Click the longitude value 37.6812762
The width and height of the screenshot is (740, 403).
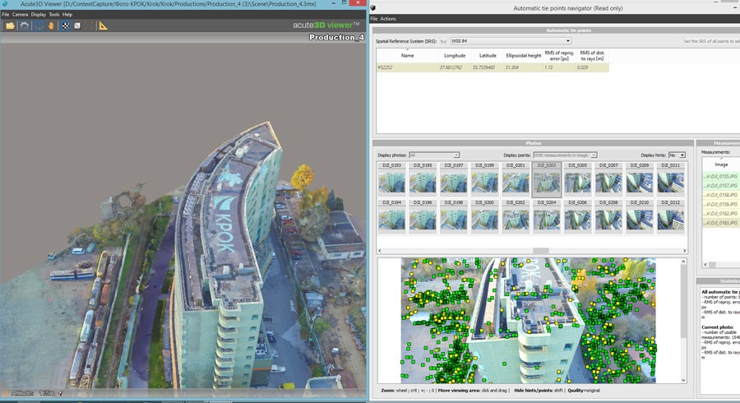point(451,67)
